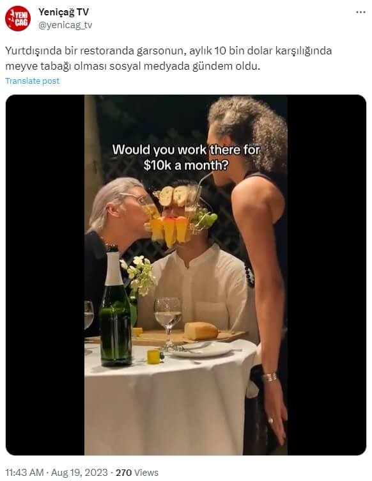This screenshot has width=372, height=481.
Task: Open the 270 Views count
Action: click(x=137, y=473)
